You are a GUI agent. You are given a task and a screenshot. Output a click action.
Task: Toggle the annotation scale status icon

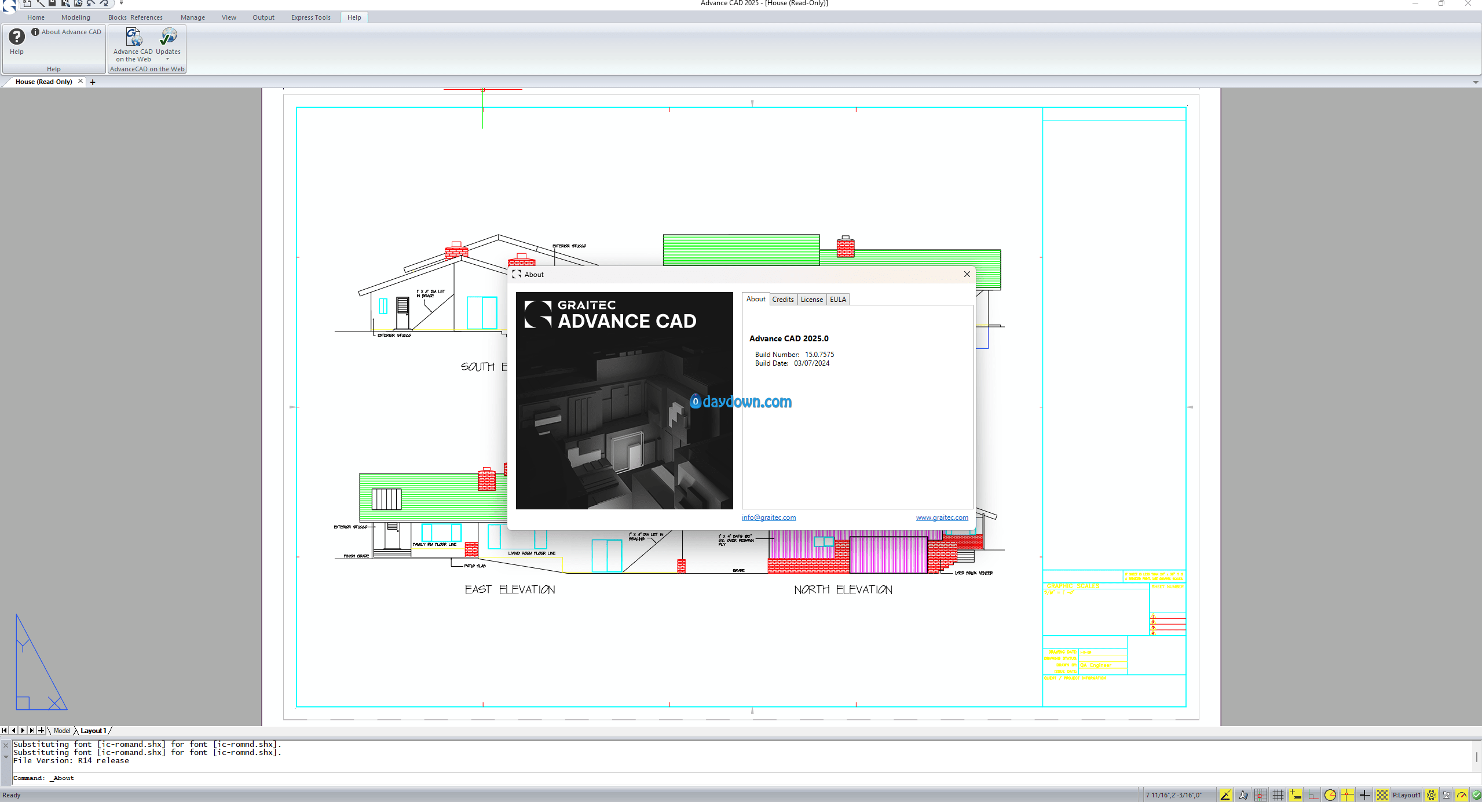[x=1243, y=795]
